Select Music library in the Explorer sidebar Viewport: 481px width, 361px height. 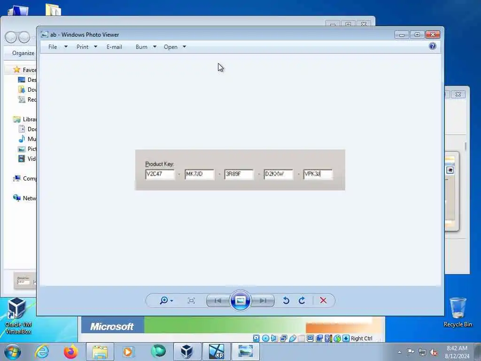click(x=27, y=139)
